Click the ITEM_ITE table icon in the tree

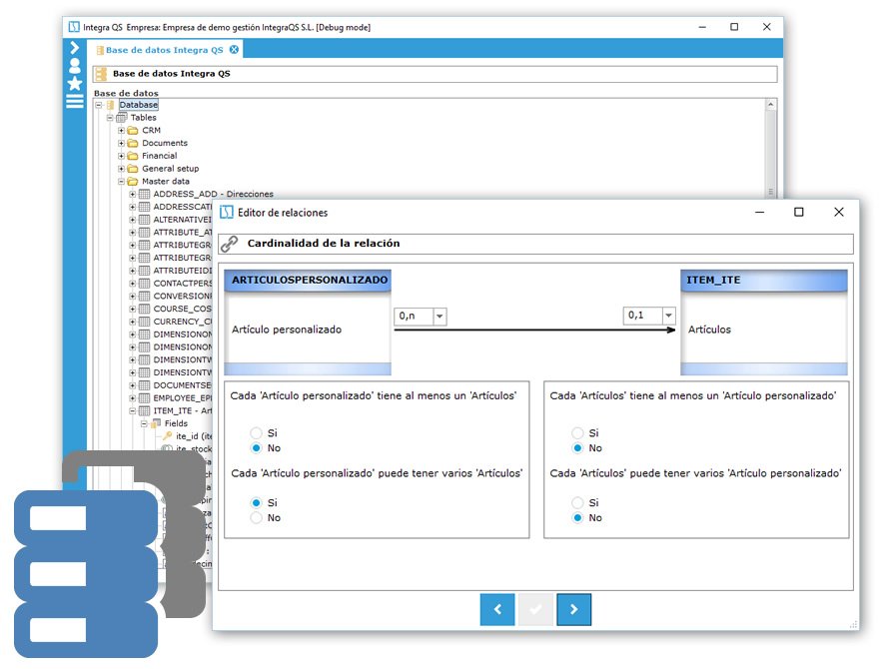coord(144,410)
